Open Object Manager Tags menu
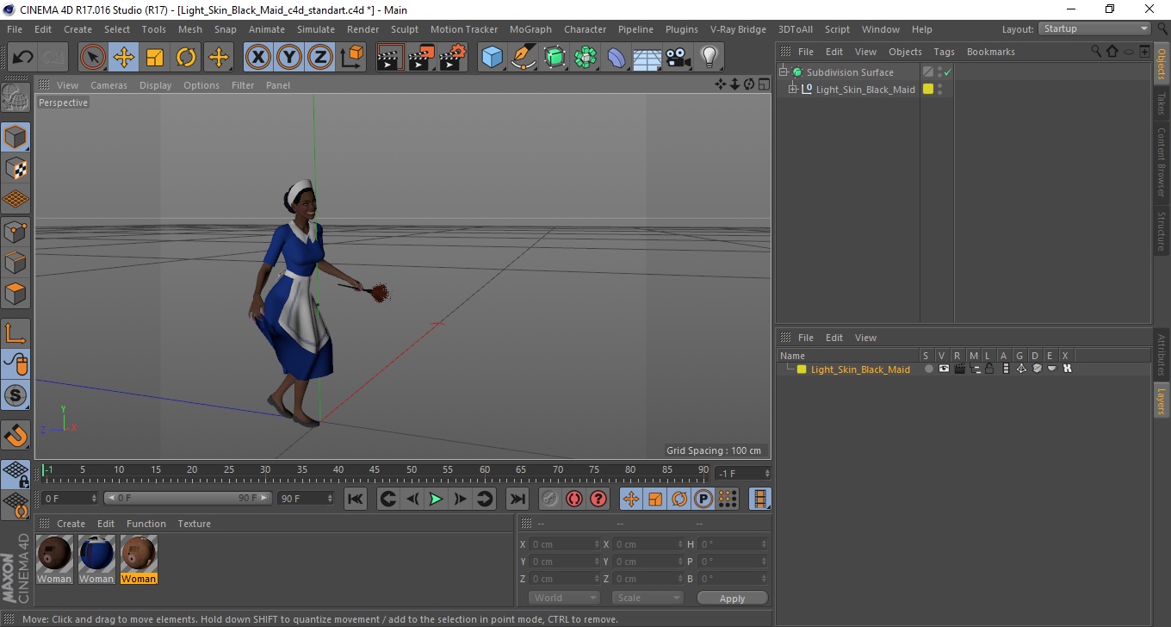 pyautogui.click(x=944, y=52)
